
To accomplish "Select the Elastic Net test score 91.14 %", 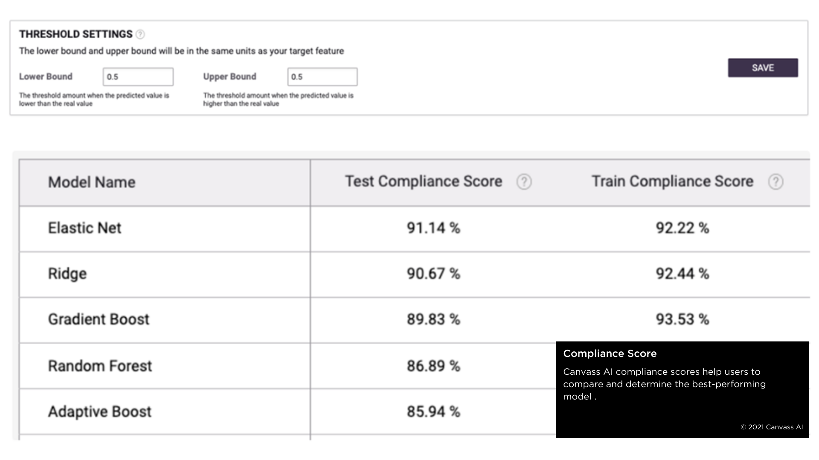I will 433,228.
